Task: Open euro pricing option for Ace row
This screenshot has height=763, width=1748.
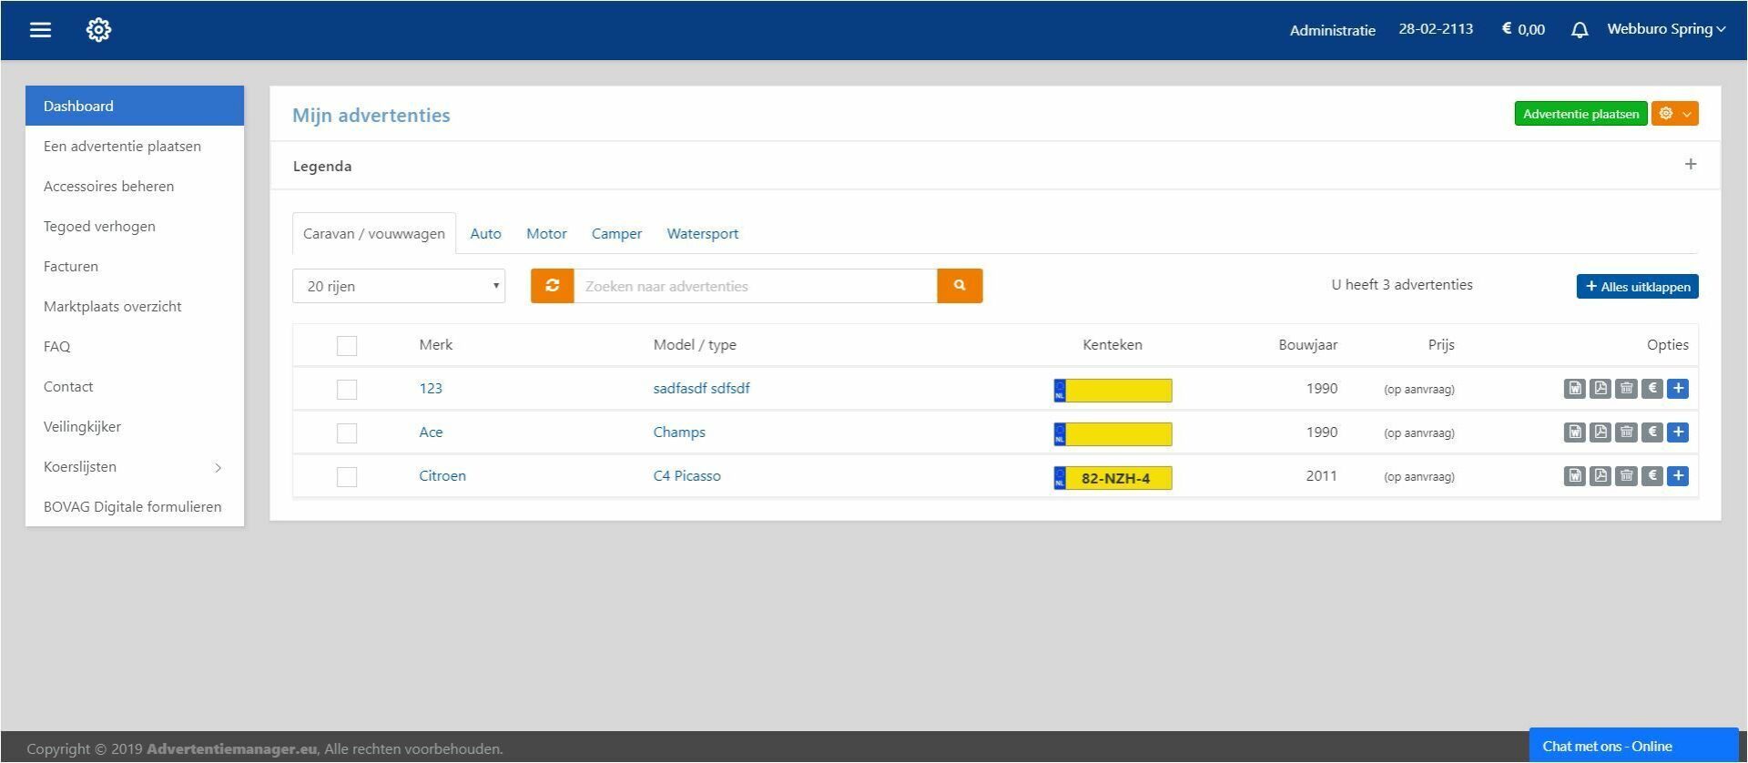Action: tap(1651, 432)
